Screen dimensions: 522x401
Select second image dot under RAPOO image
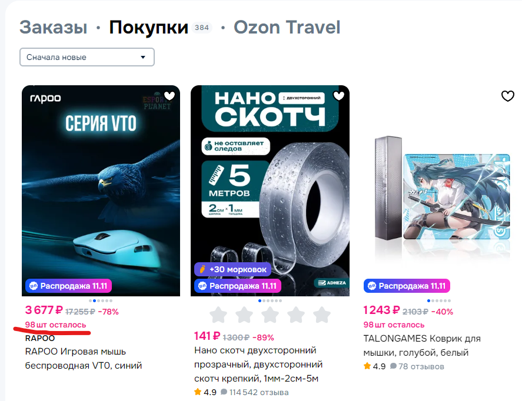pos(95,300)
